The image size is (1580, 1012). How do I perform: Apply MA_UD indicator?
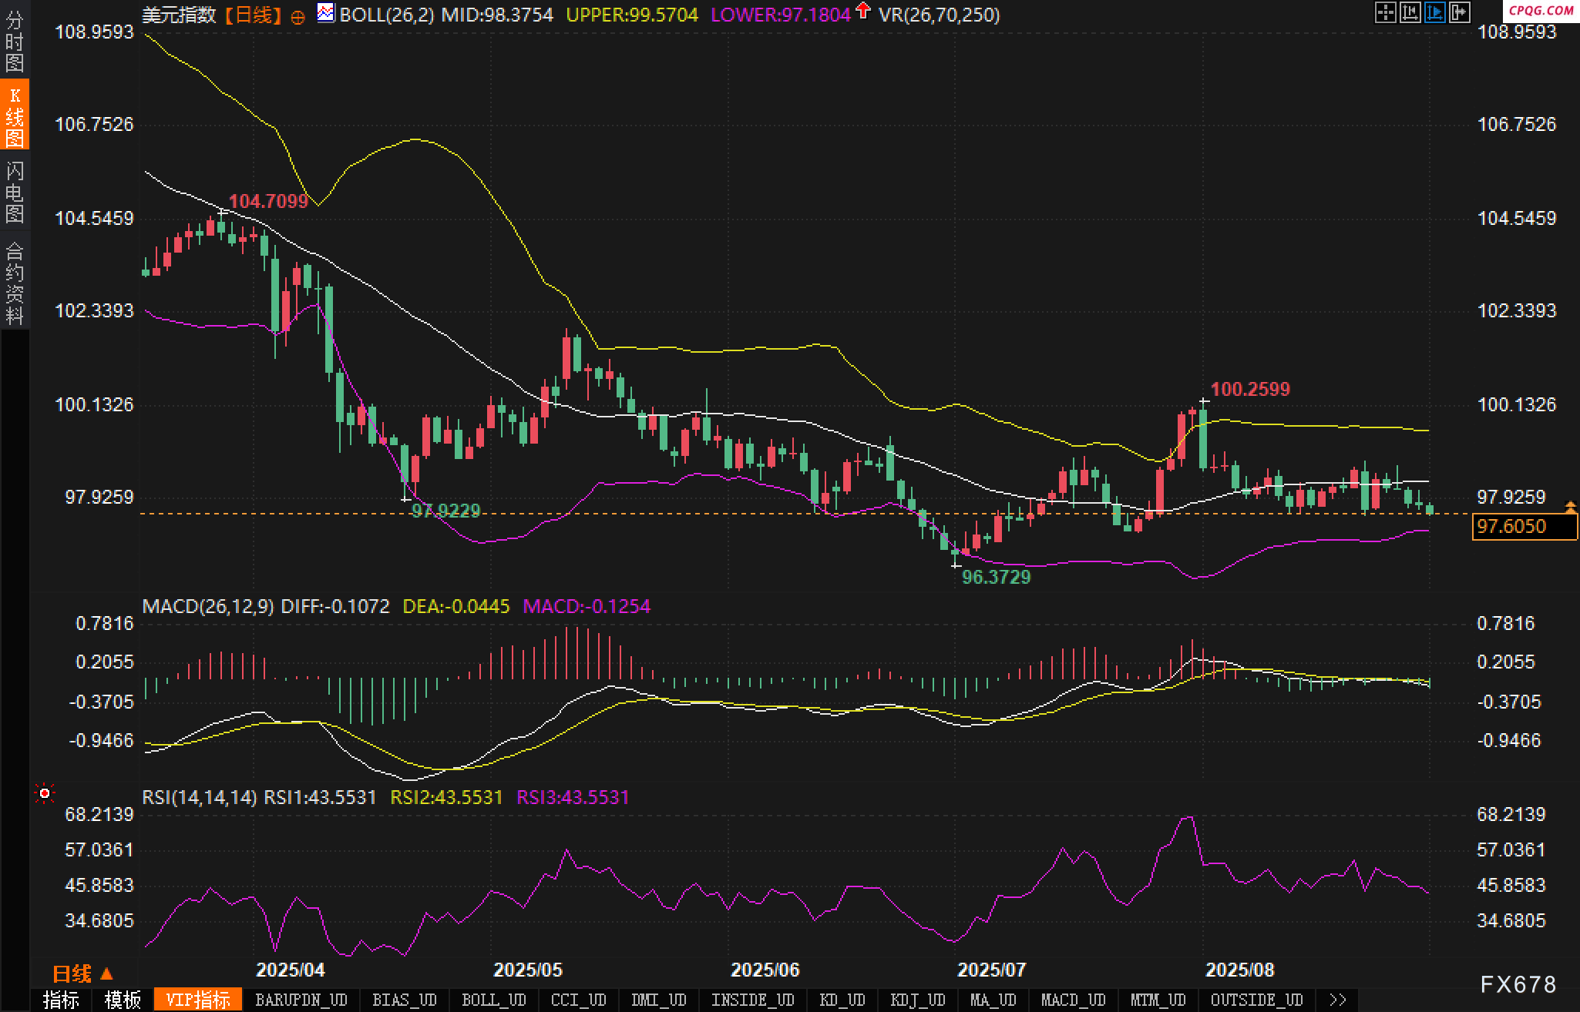click(993, 1000)
